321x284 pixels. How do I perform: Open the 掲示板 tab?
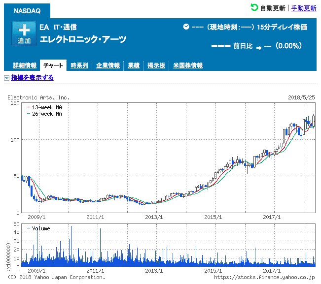pos(156,65)
